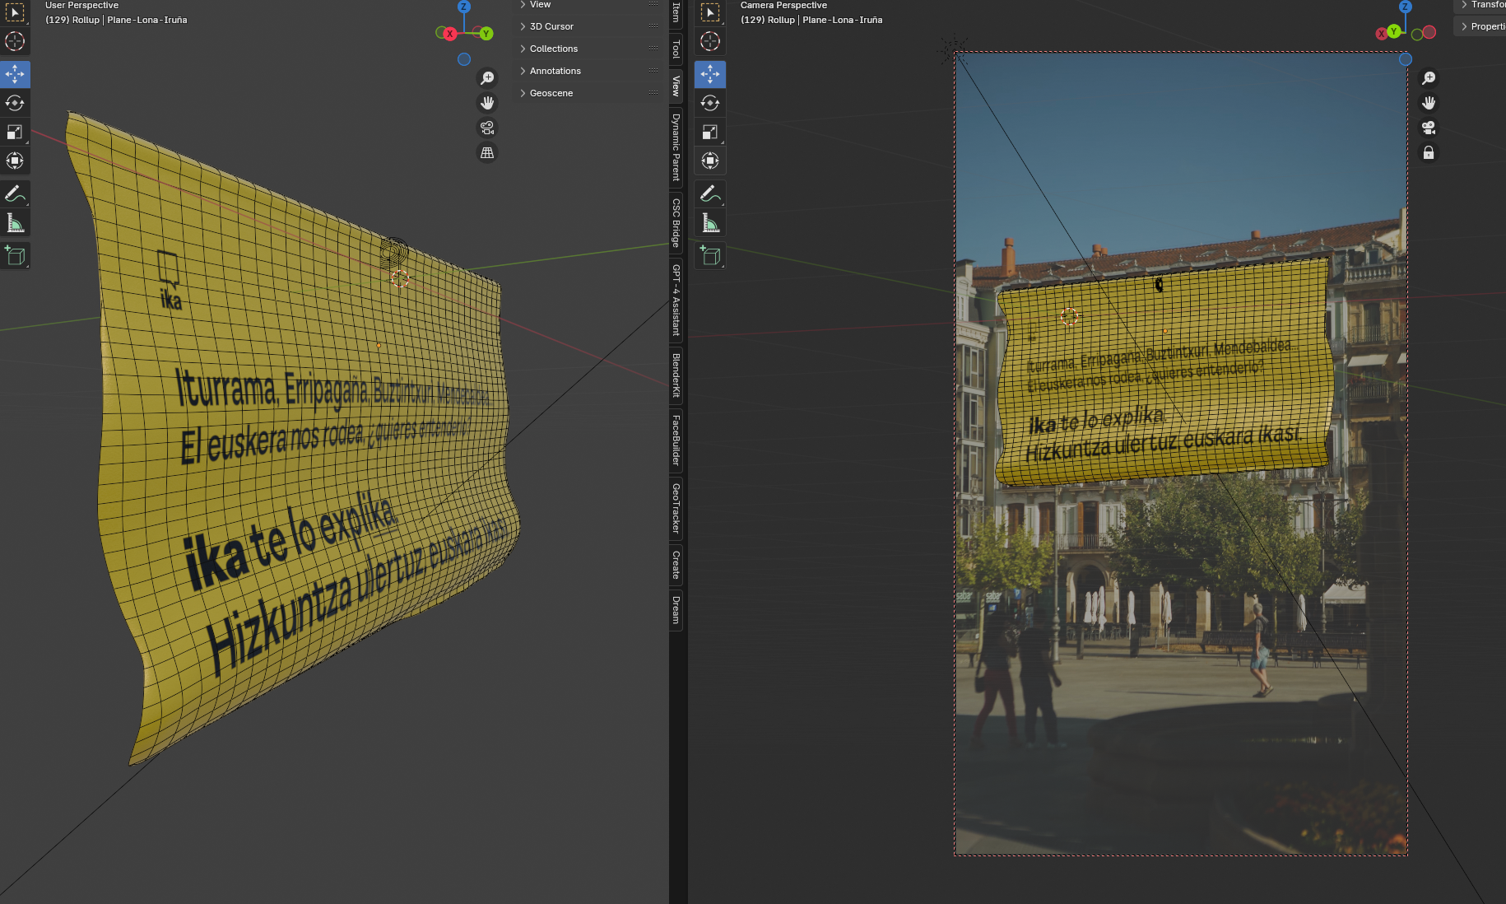Pick the Cursor tool in right viewport
This screenshot has height=904, width=1506.
(710, 41)
